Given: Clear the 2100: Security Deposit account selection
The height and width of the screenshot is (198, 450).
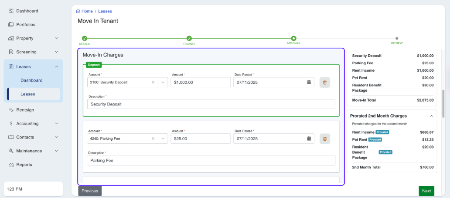Looking at the screenshot, I should click(153, 82).
